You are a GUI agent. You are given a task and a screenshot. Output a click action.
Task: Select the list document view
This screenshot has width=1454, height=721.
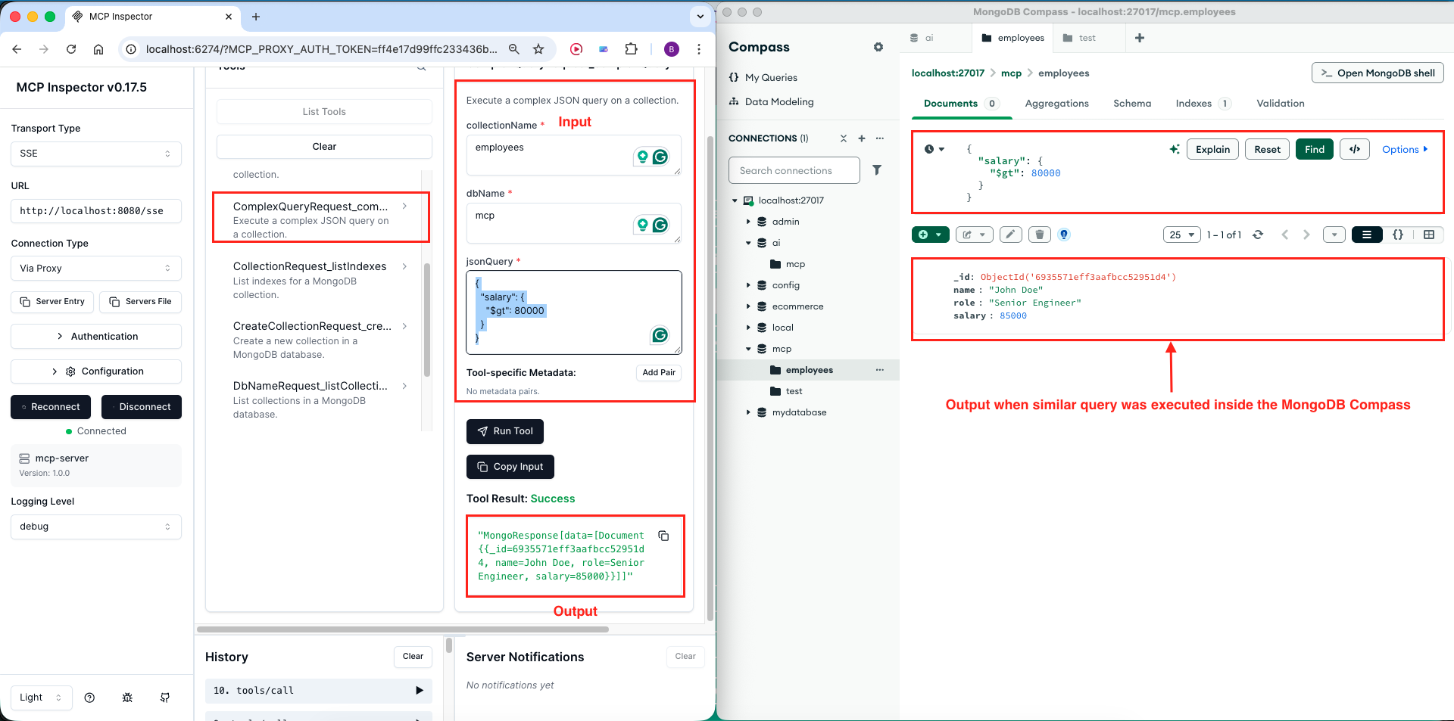click(1367, 235)
